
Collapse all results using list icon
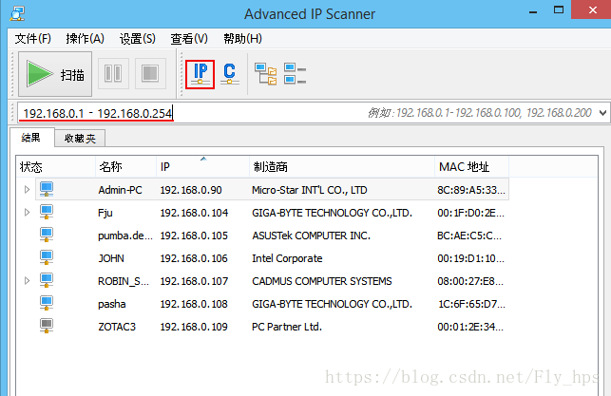tap(295, 74)
